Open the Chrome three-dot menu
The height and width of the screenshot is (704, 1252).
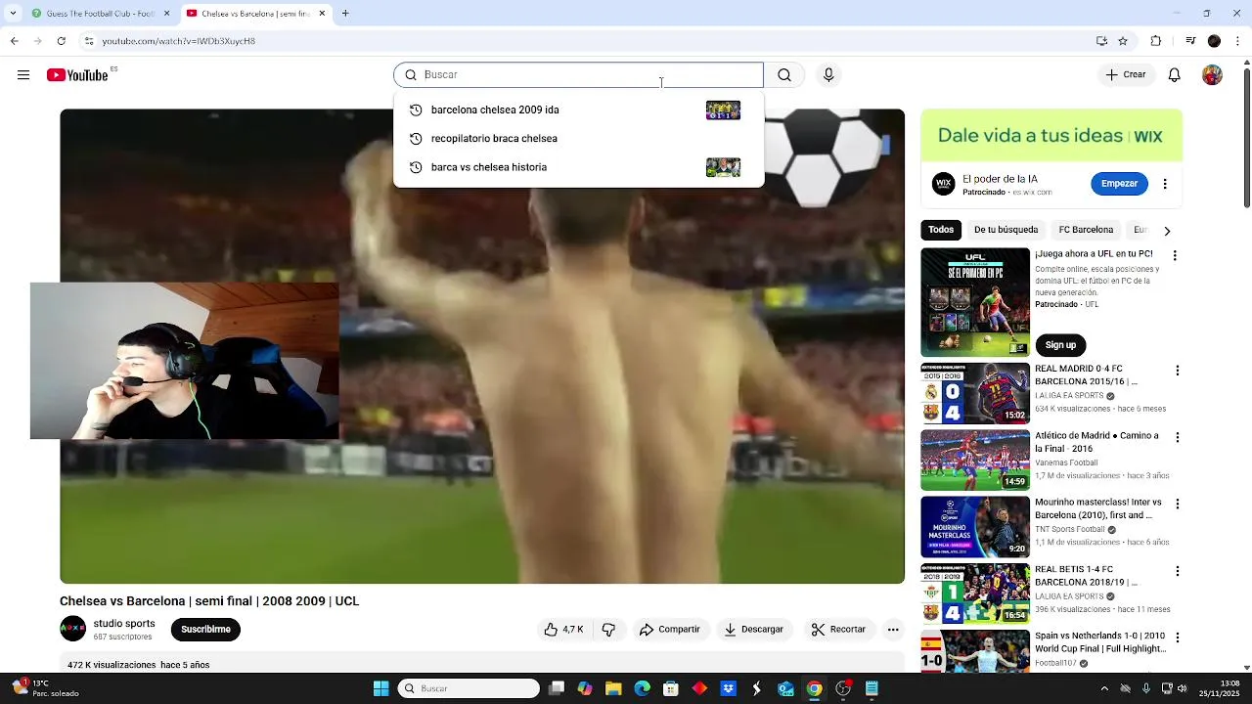(x=1238, y=41)
